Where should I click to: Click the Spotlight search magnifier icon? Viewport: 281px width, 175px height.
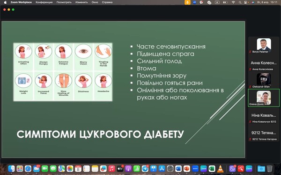pos(240,2)
